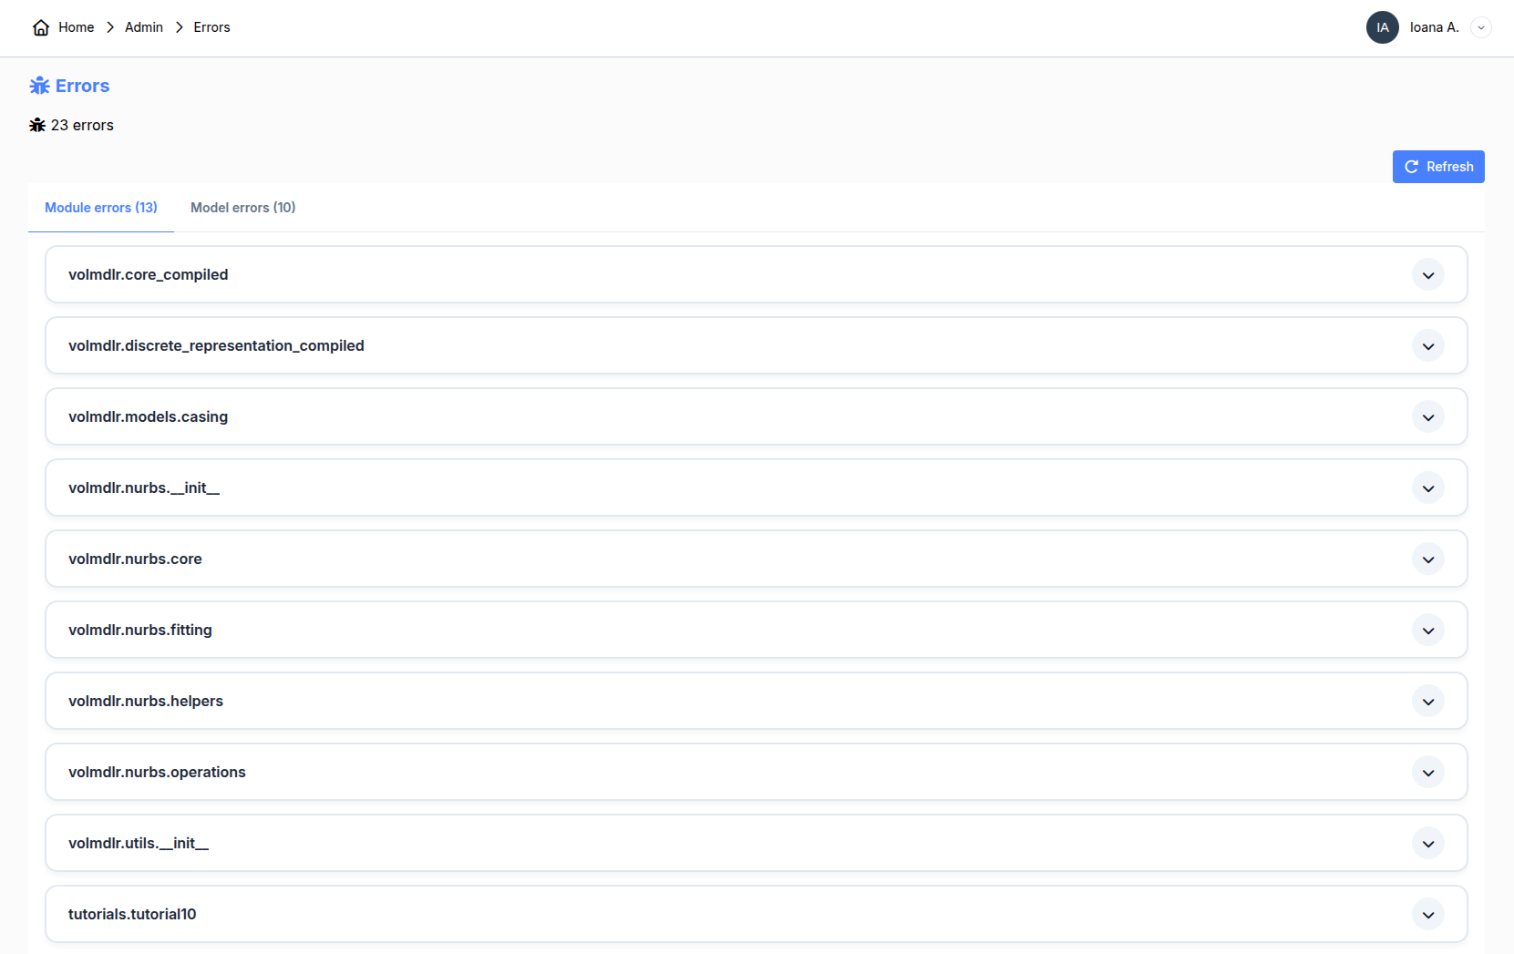1514x954 pixels.
Task: Click the home icon in breadcrumb
Action: pyautogui.click(x=41, y=27)
